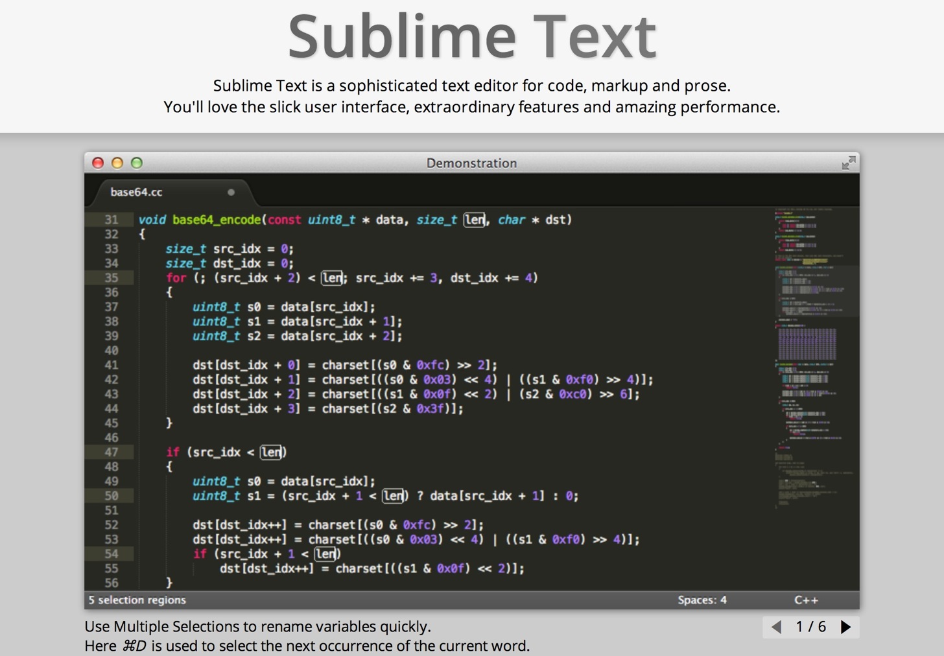Click line number 54 in the gutter
944x656 pixels.
[112, 554]
